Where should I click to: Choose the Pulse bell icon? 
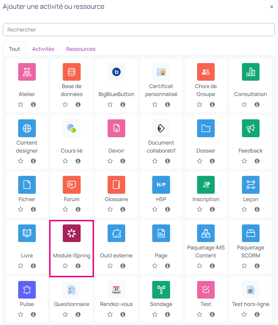pos(27,290)
